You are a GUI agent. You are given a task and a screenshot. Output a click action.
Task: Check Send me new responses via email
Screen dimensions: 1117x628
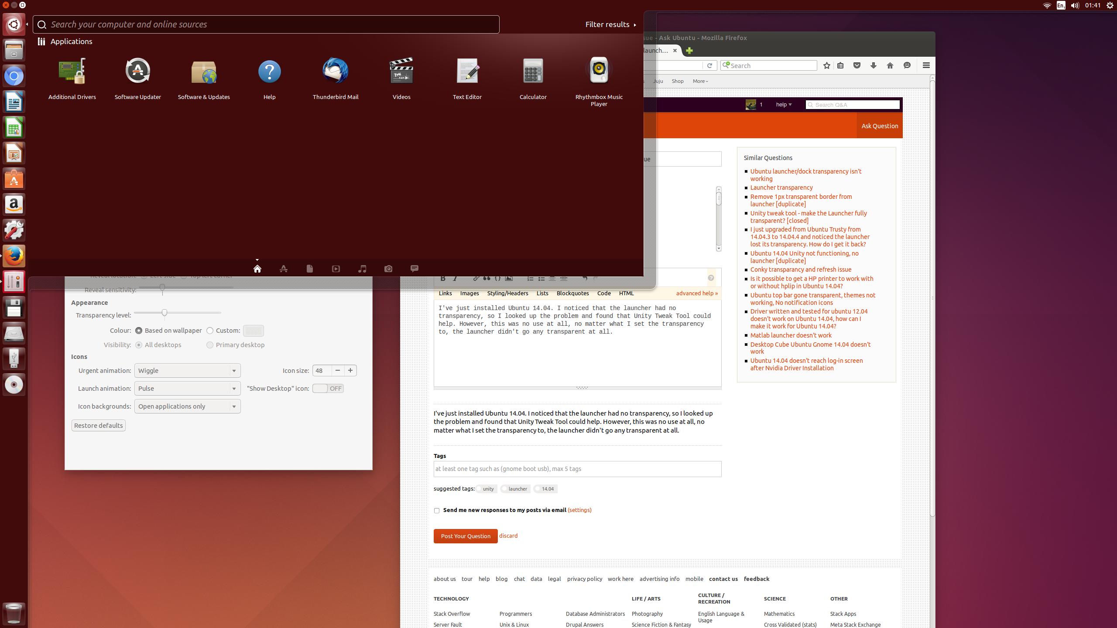click(x=437, y=511)
